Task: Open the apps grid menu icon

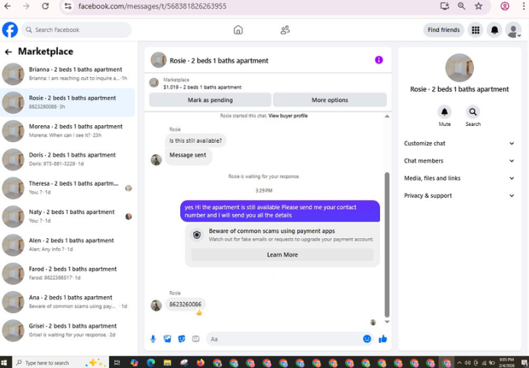Action: tap(476, 30)
